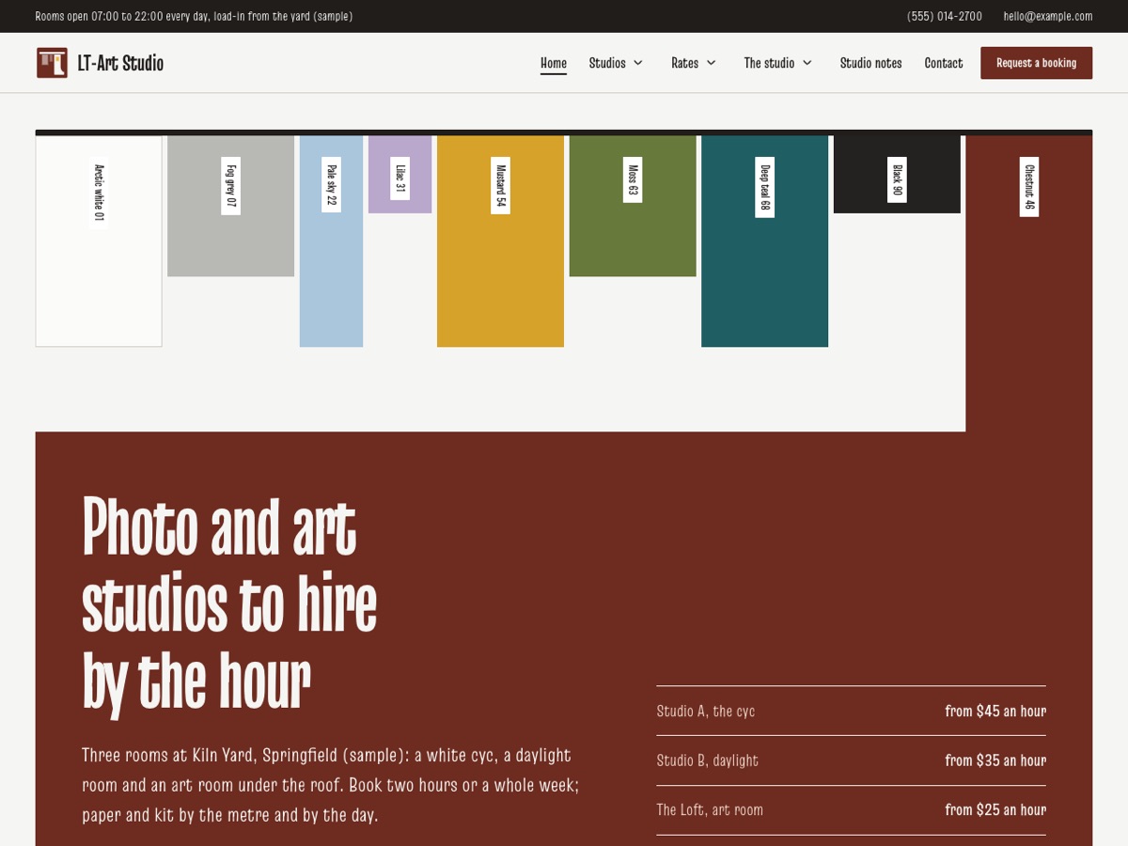Select the Lilac 31 paper swatch
The width and height of the screenshot is (1128, 846).
coord(399,174)
